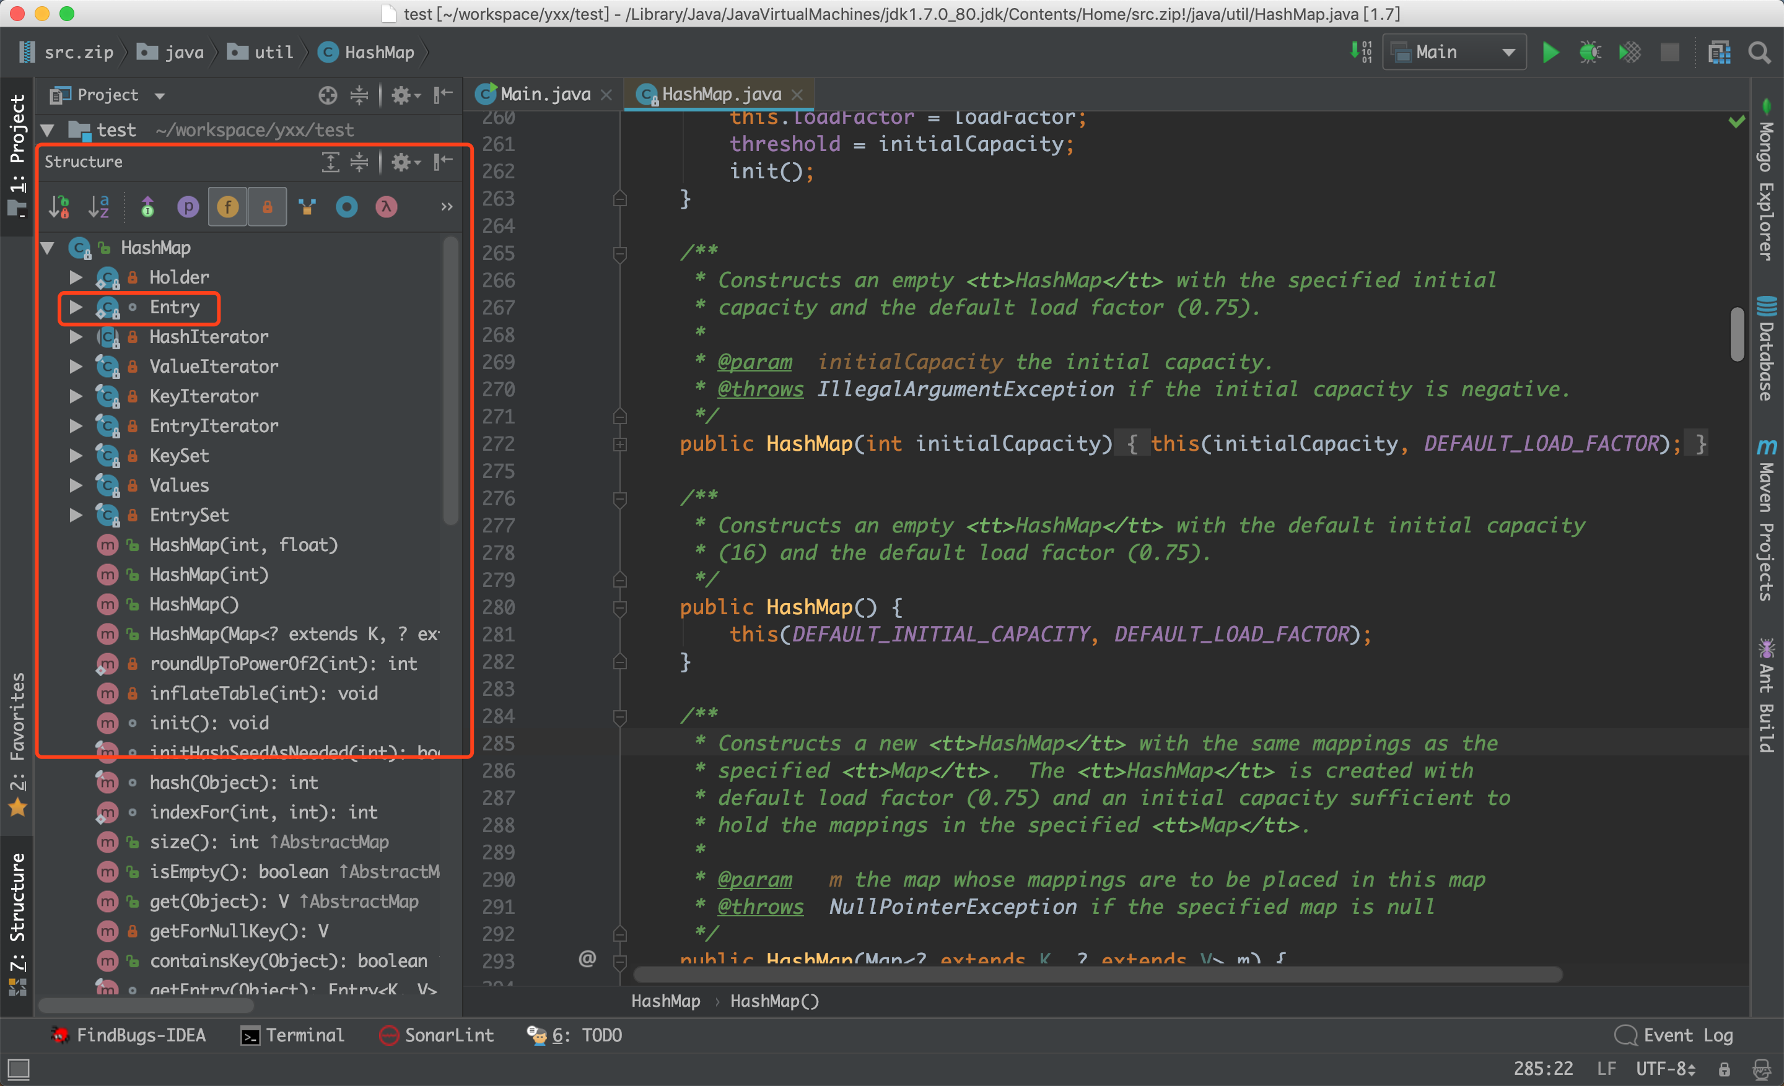Open the Main run configuration dropdown
1784x1086 pixels.
tap(1454, 53)
